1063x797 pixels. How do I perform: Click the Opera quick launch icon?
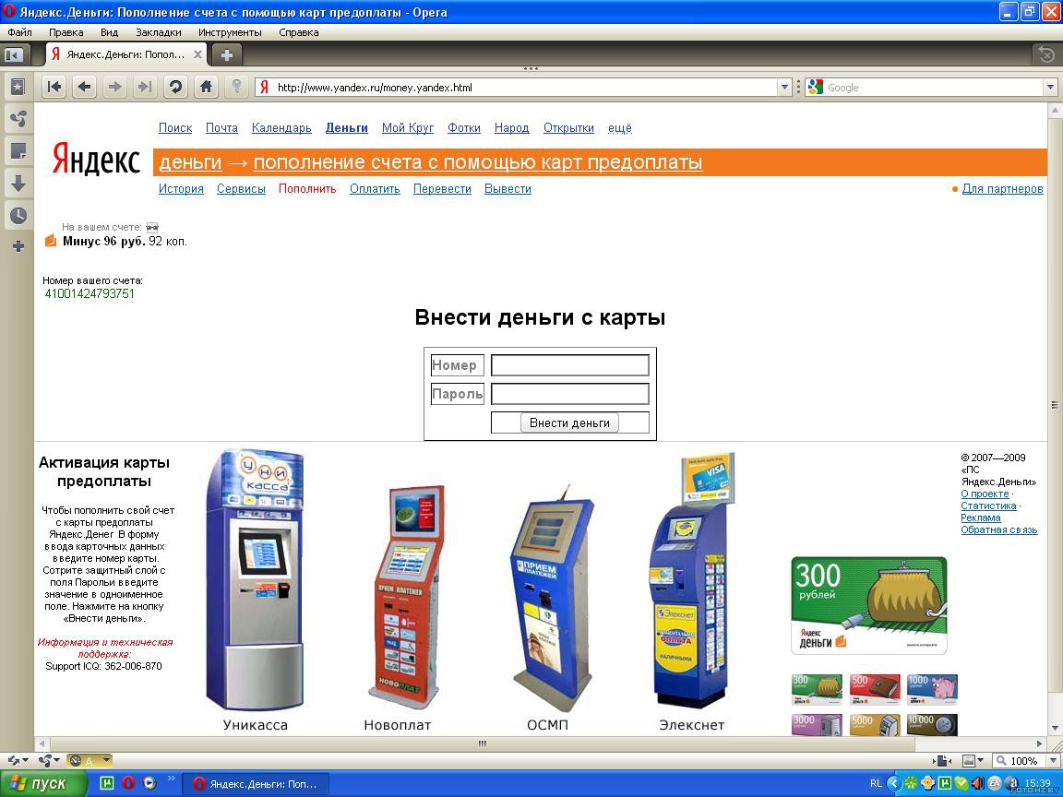point(128,783)
